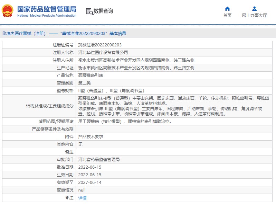Click 国家药品监督管理局 site title

coord(47,9)
